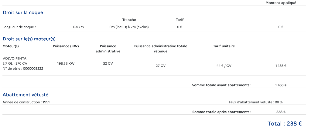Click the 'Longueur de coque' label
Viewport: 311px width, 131px height.
[19, 27]
